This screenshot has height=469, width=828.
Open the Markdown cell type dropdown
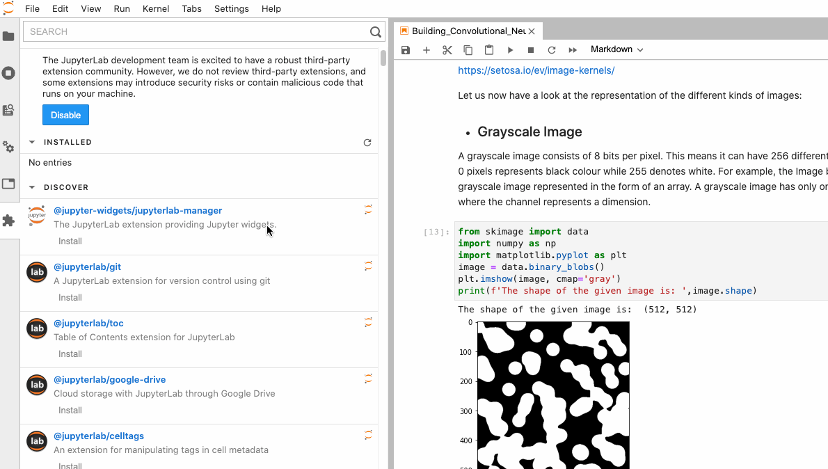(x=615, y=49)
